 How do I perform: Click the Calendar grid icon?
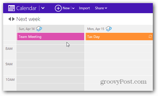pos(11,8)
